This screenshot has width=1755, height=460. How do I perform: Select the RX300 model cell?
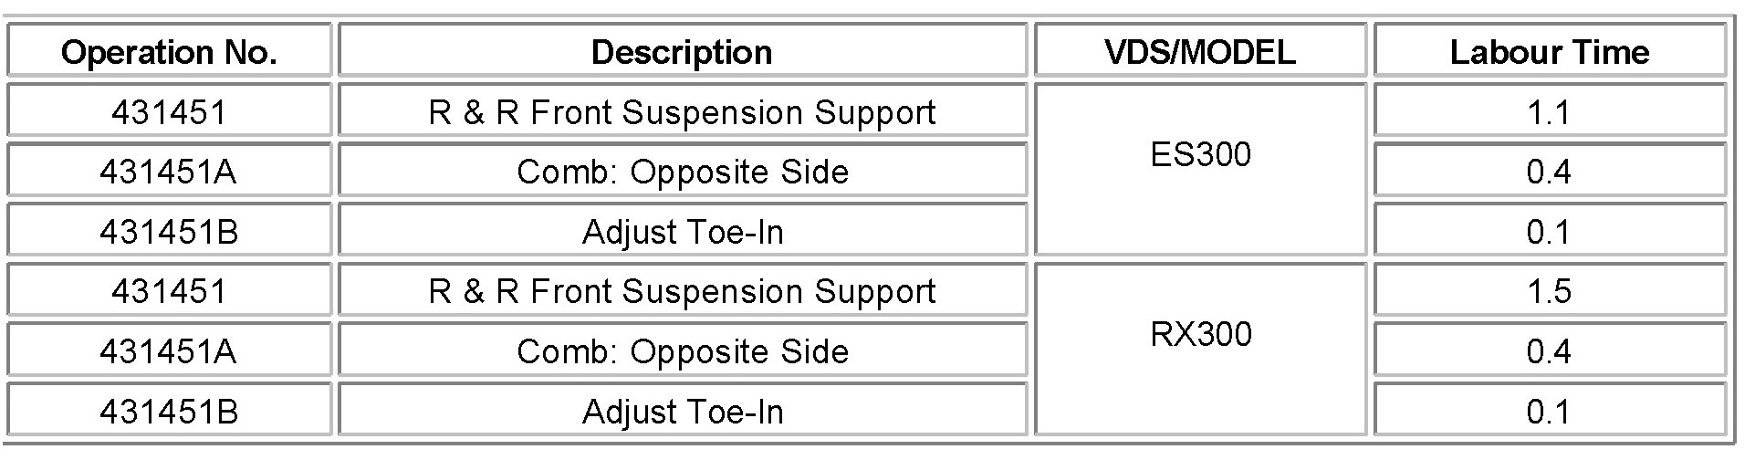(x=1200, y=334)
